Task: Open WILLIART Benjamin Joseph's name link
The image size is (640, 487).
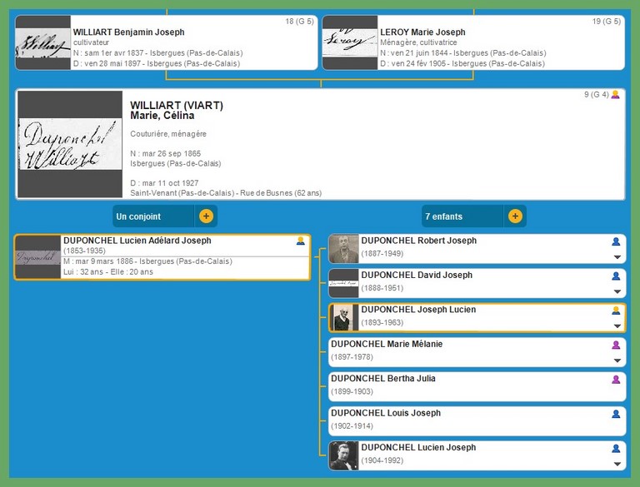Action: click(128, 32)
